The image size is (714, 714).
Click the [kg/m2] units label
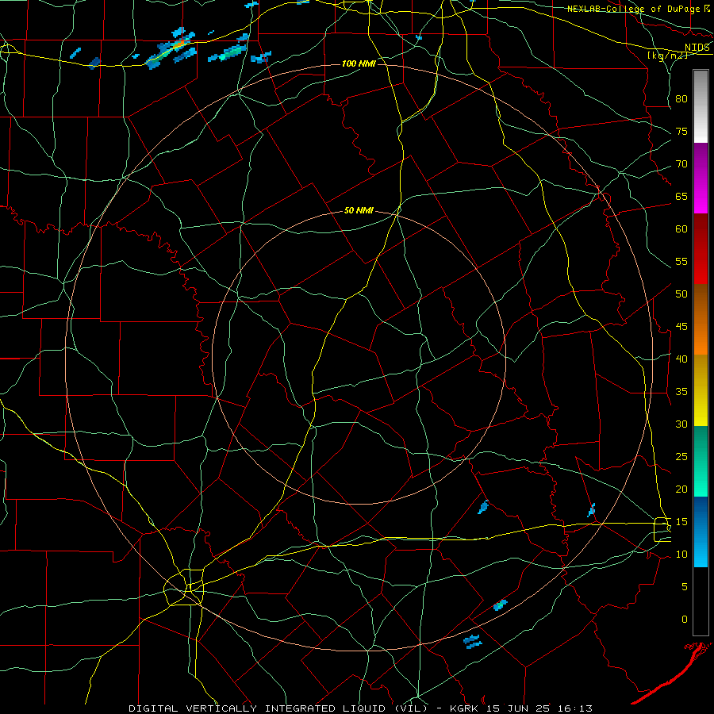667,55
